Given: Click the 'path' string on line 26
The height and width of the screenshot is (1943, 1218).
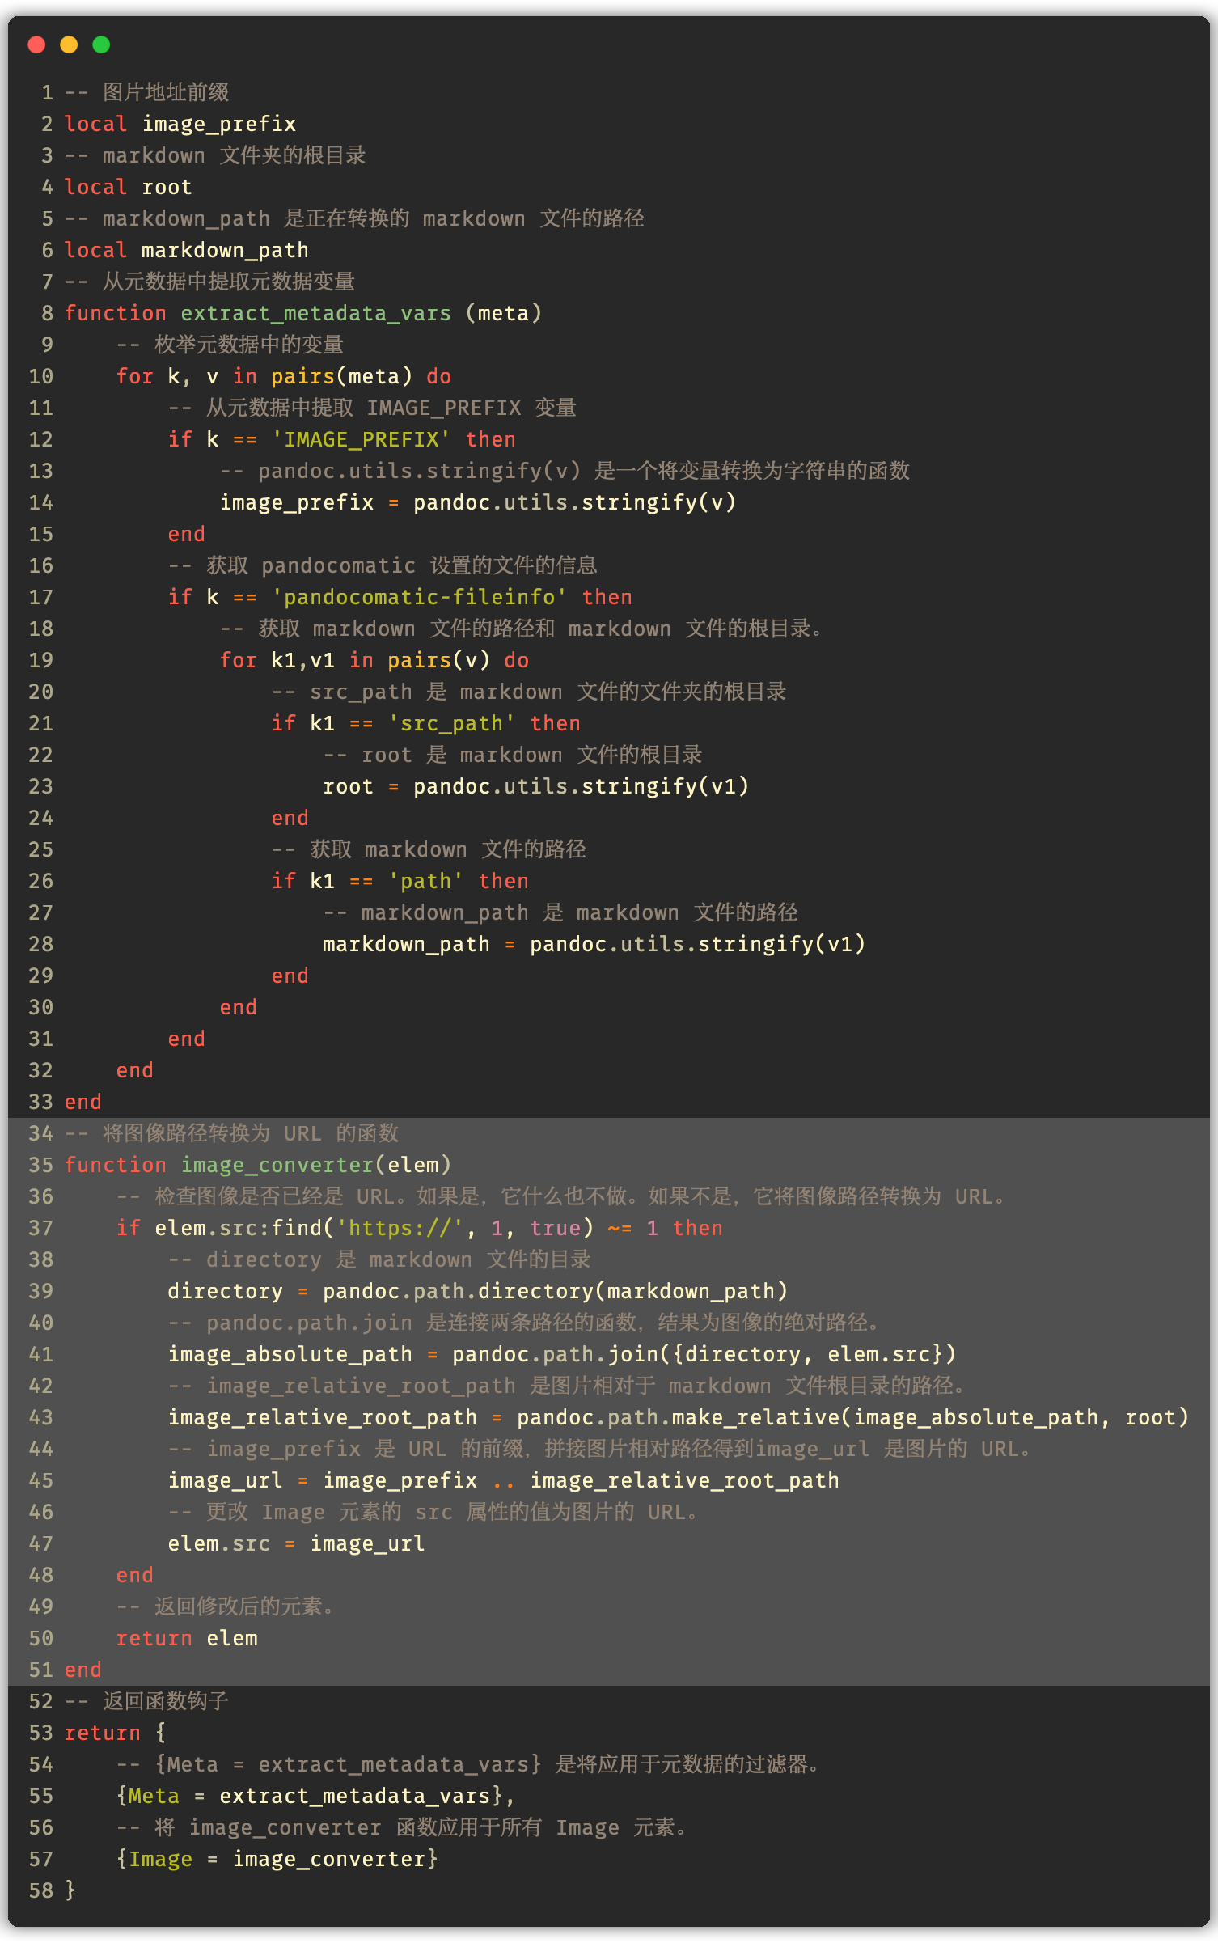Looking at the screenshot, I should coord(426,881).
